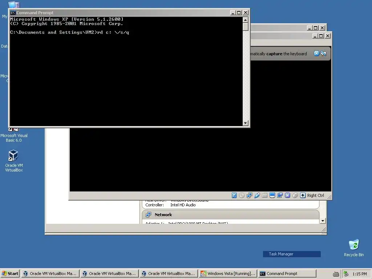Close the VirtualBox Manager window behind

point(322,28)
